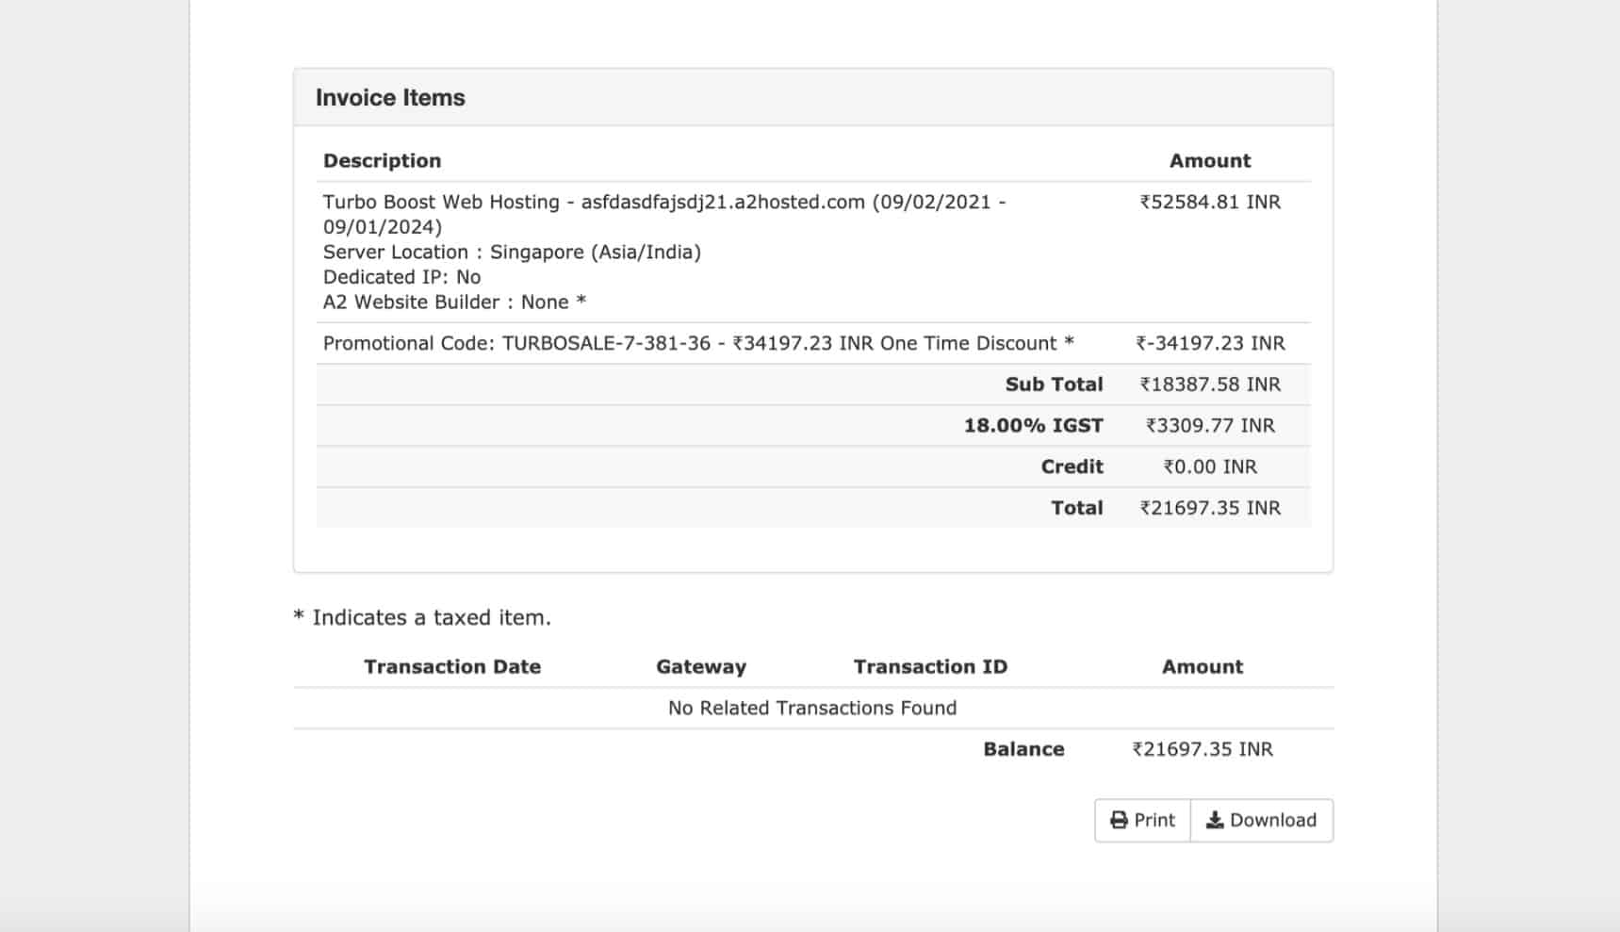The height and width of the screenshot is (932, 1620).
Task: Click the Download button
Action: coord(1262,820)
